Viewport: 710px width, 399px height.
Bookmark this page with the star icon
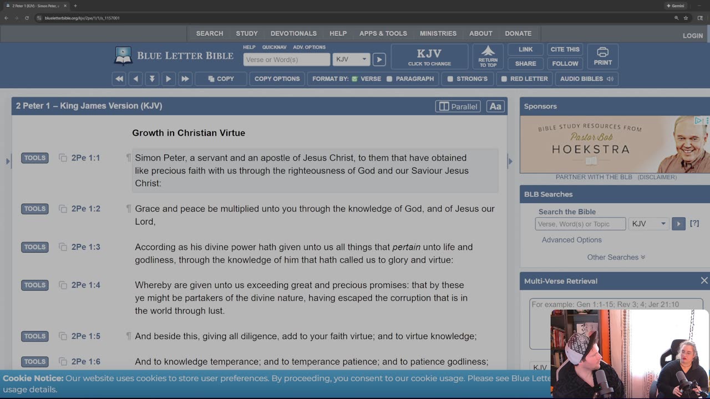686,18
